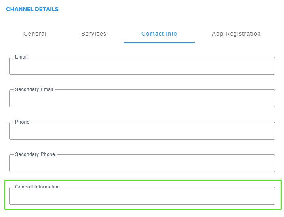
Task: Click inside the Email input box
Action: click(x=142, y=66)
